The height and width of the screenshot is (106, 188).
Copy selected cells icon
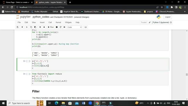[x=31, y=27]
